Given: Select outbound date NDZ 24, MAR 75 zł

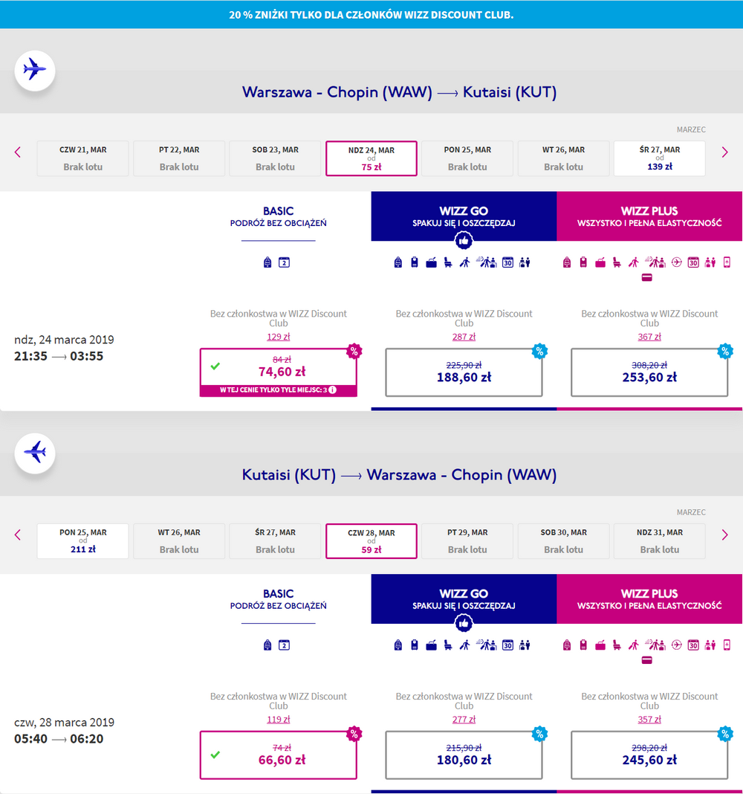Looking at the screenshot, I should 371,158.
